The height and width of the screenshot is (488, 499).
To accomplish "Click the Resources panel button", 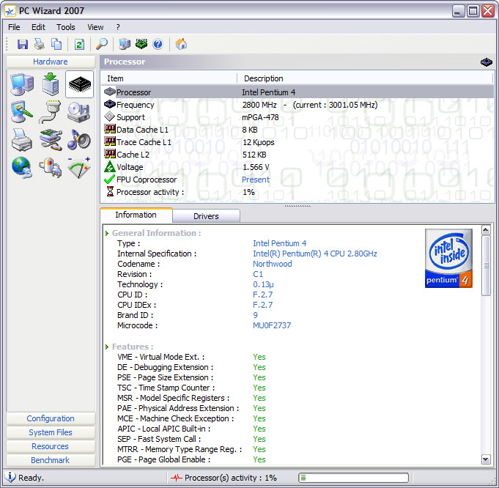I will [51, 446].
